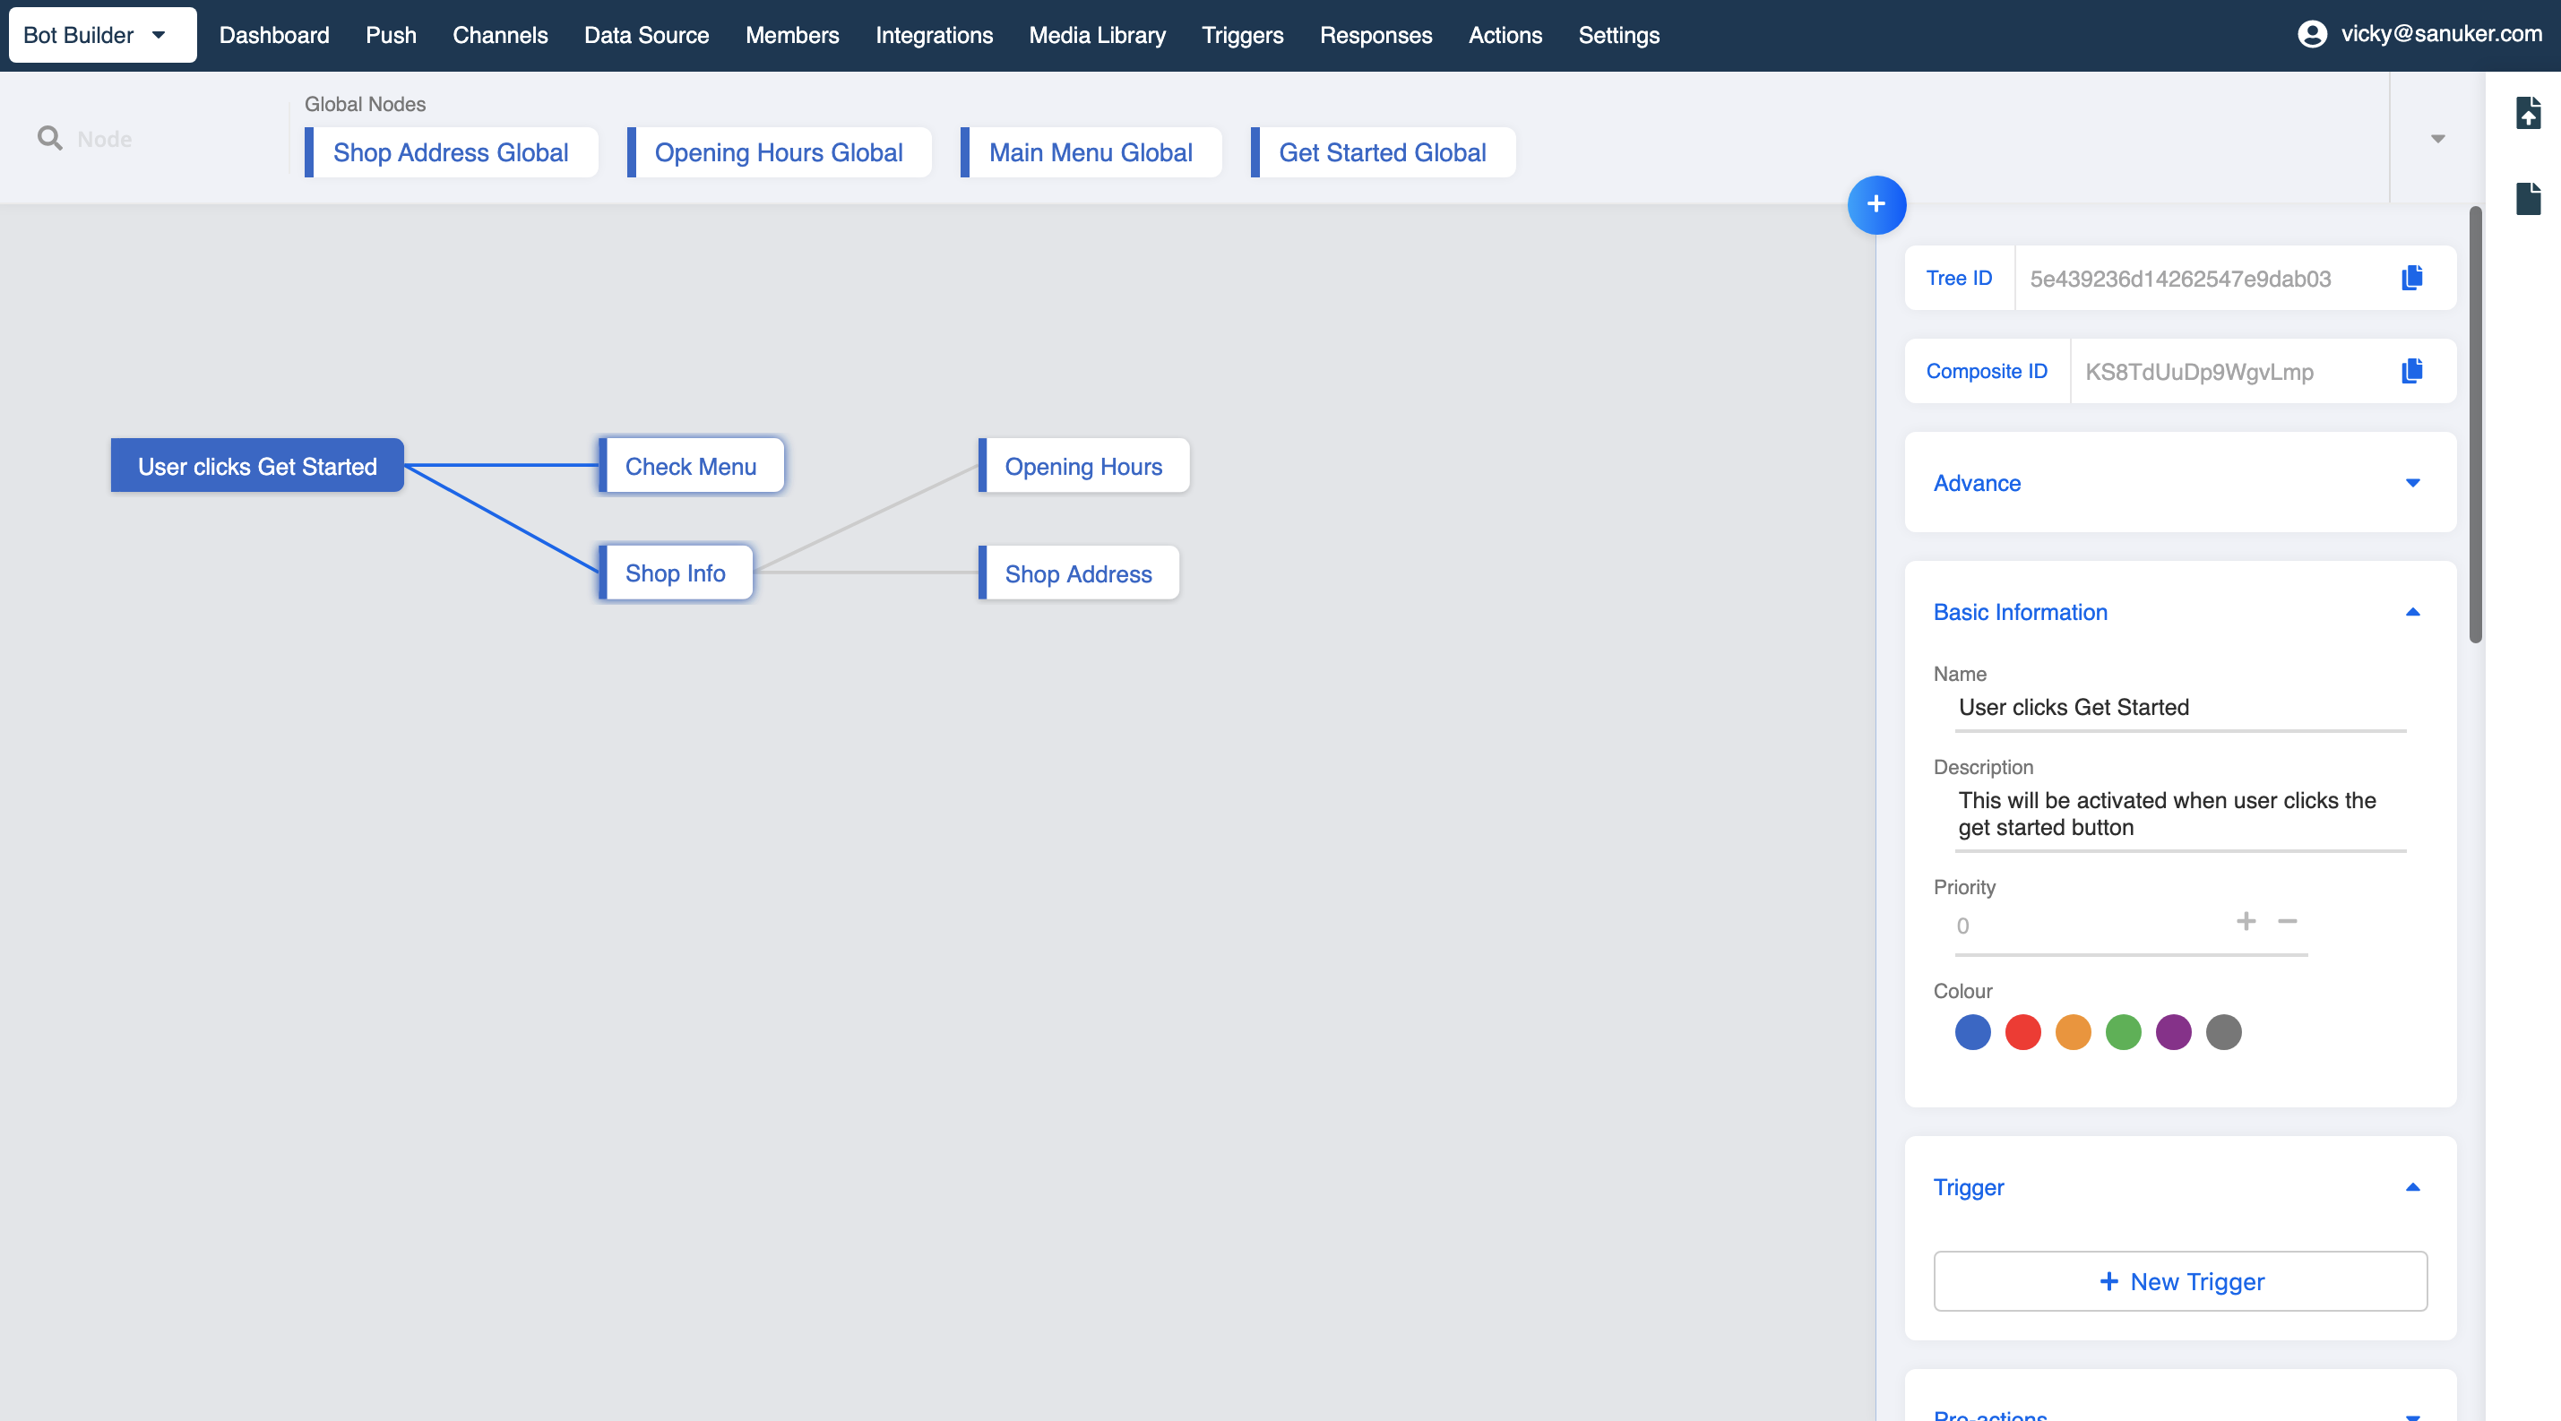The width and height of the screenshot is (2561, 1421).
Task: Click the node search magnifier icon
Action: coord(49,138)
